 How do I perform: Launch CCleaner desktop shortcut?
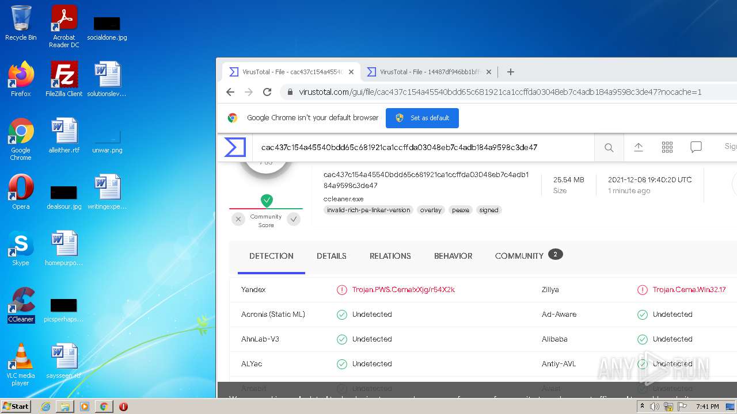(21, 305)
